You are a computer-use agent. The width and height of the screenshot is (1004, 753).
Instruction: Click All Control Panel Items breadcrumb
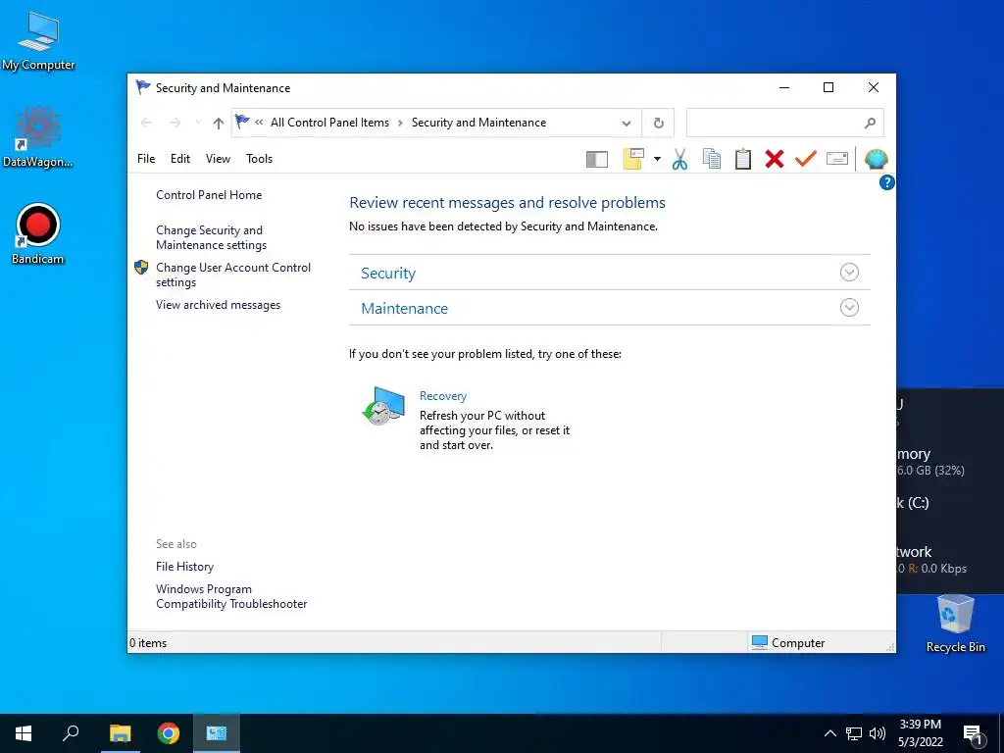click(x=329, y=123)
